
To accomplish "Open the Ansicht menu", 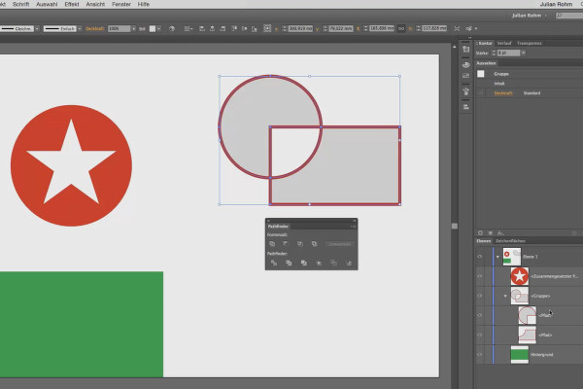I will pyautogui.click(x=95, y=5).
